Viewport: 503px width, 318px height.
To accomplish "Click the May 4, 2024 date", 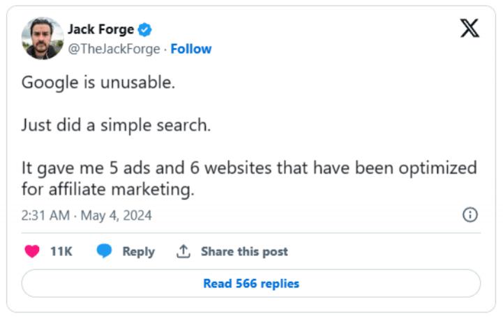I will click(x=116, y=216).
